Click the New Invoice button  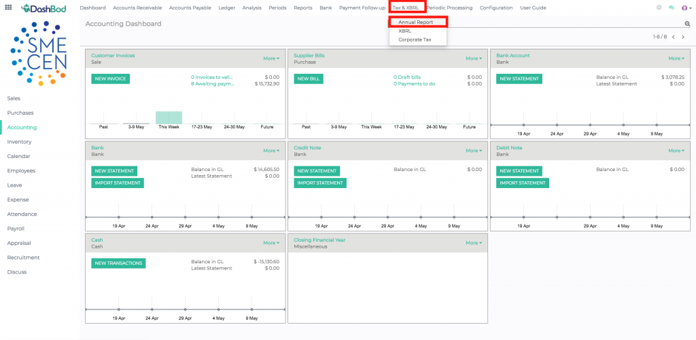pyautogui.click(x=110, y=79)
